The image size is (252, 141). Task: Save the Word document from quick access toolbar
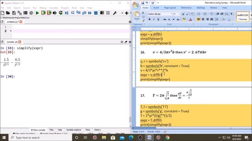[x=143, y=3]
